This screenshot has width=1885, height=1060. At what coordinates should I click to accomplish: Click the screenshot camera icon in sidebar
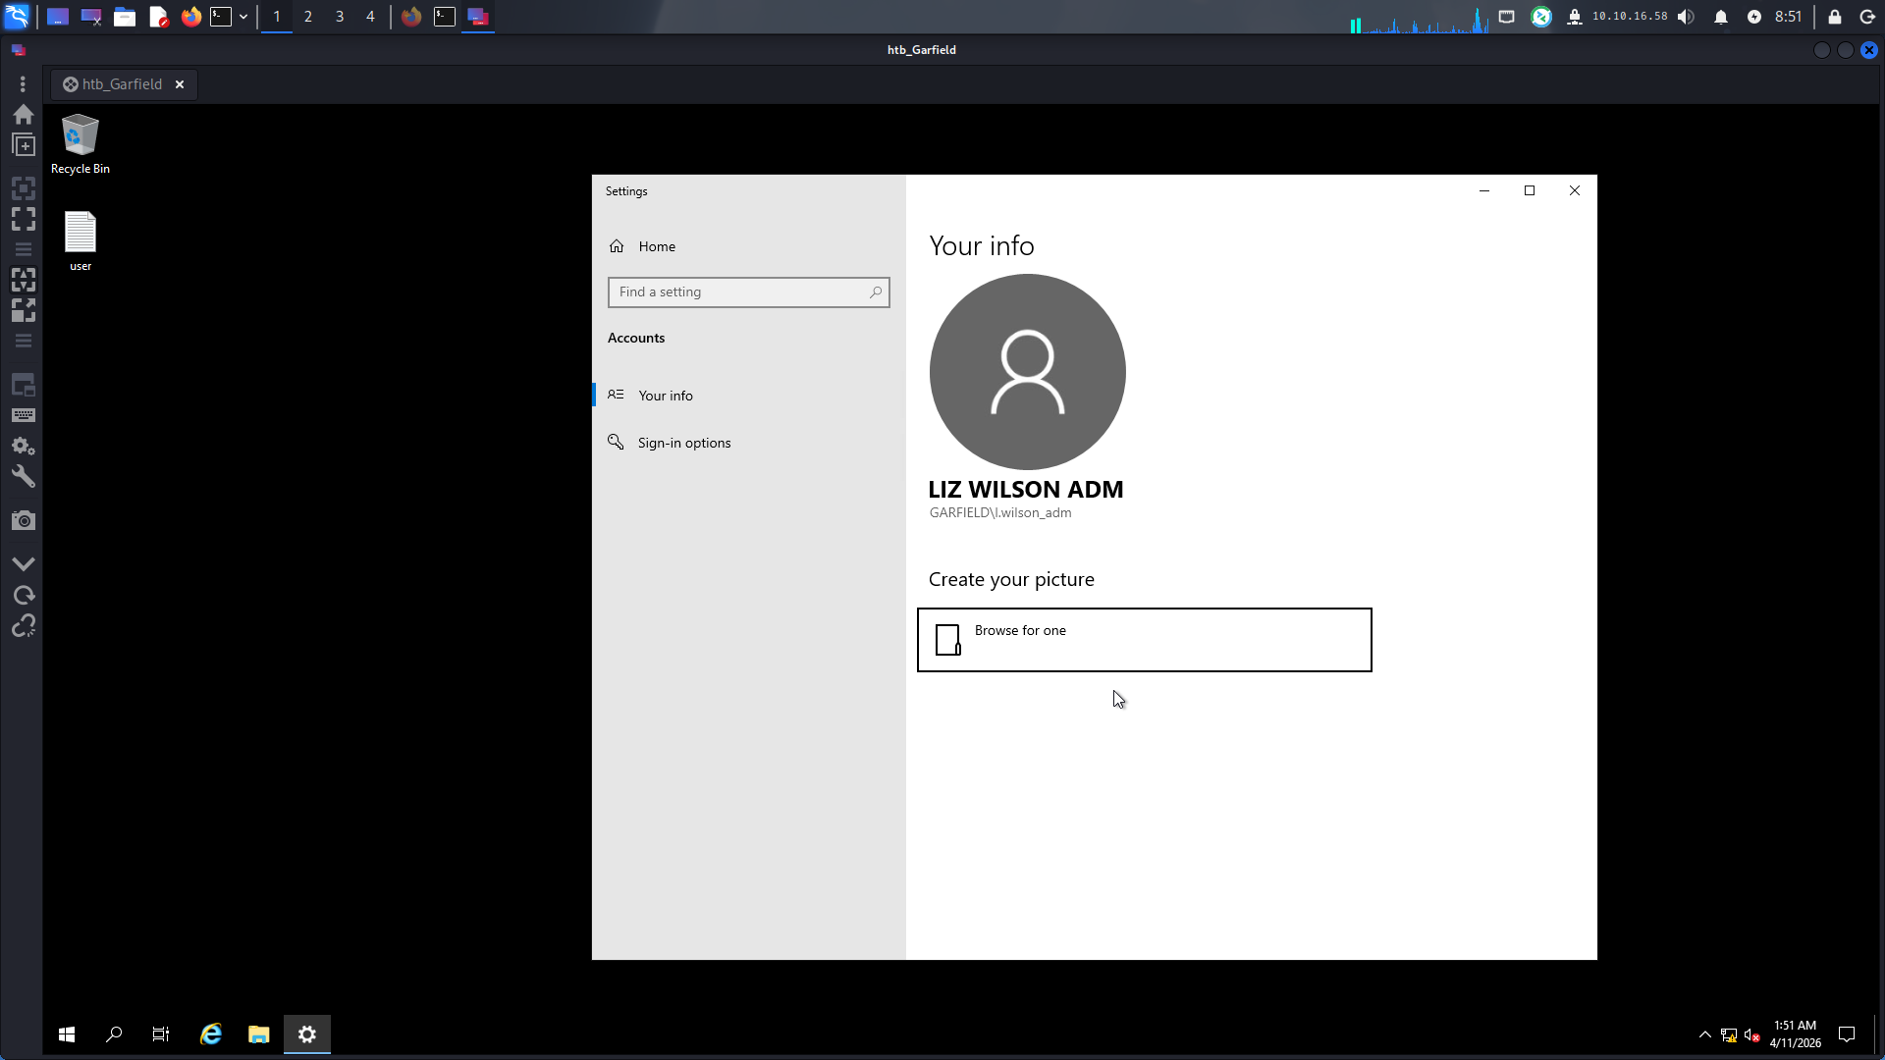[24, 520]
